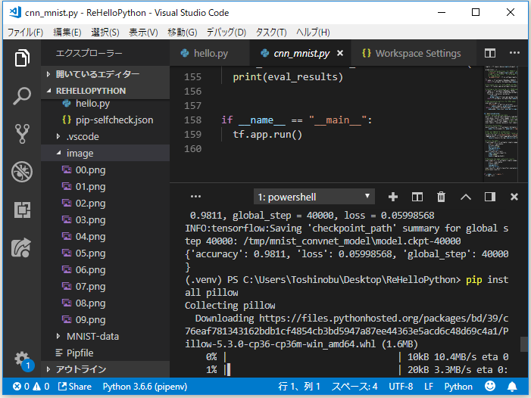
Task: Kill the terminal with trash icon
Action: [x=441, y=197]
